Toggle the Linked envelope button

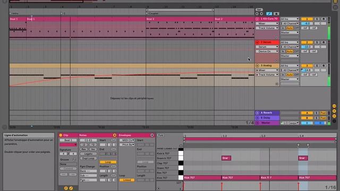click(127, 180)
